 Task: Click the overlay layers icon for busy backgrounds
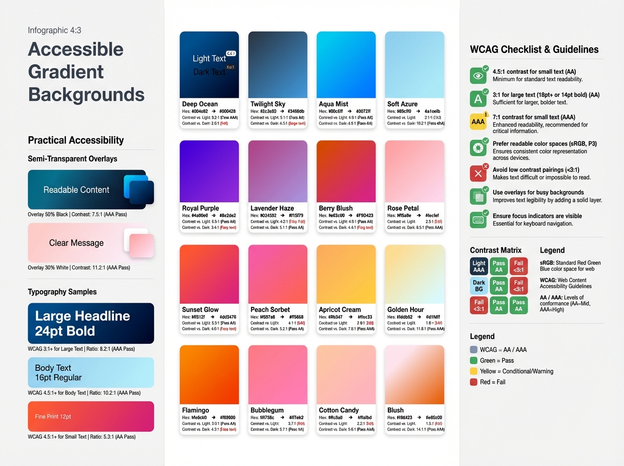[478, 196]
